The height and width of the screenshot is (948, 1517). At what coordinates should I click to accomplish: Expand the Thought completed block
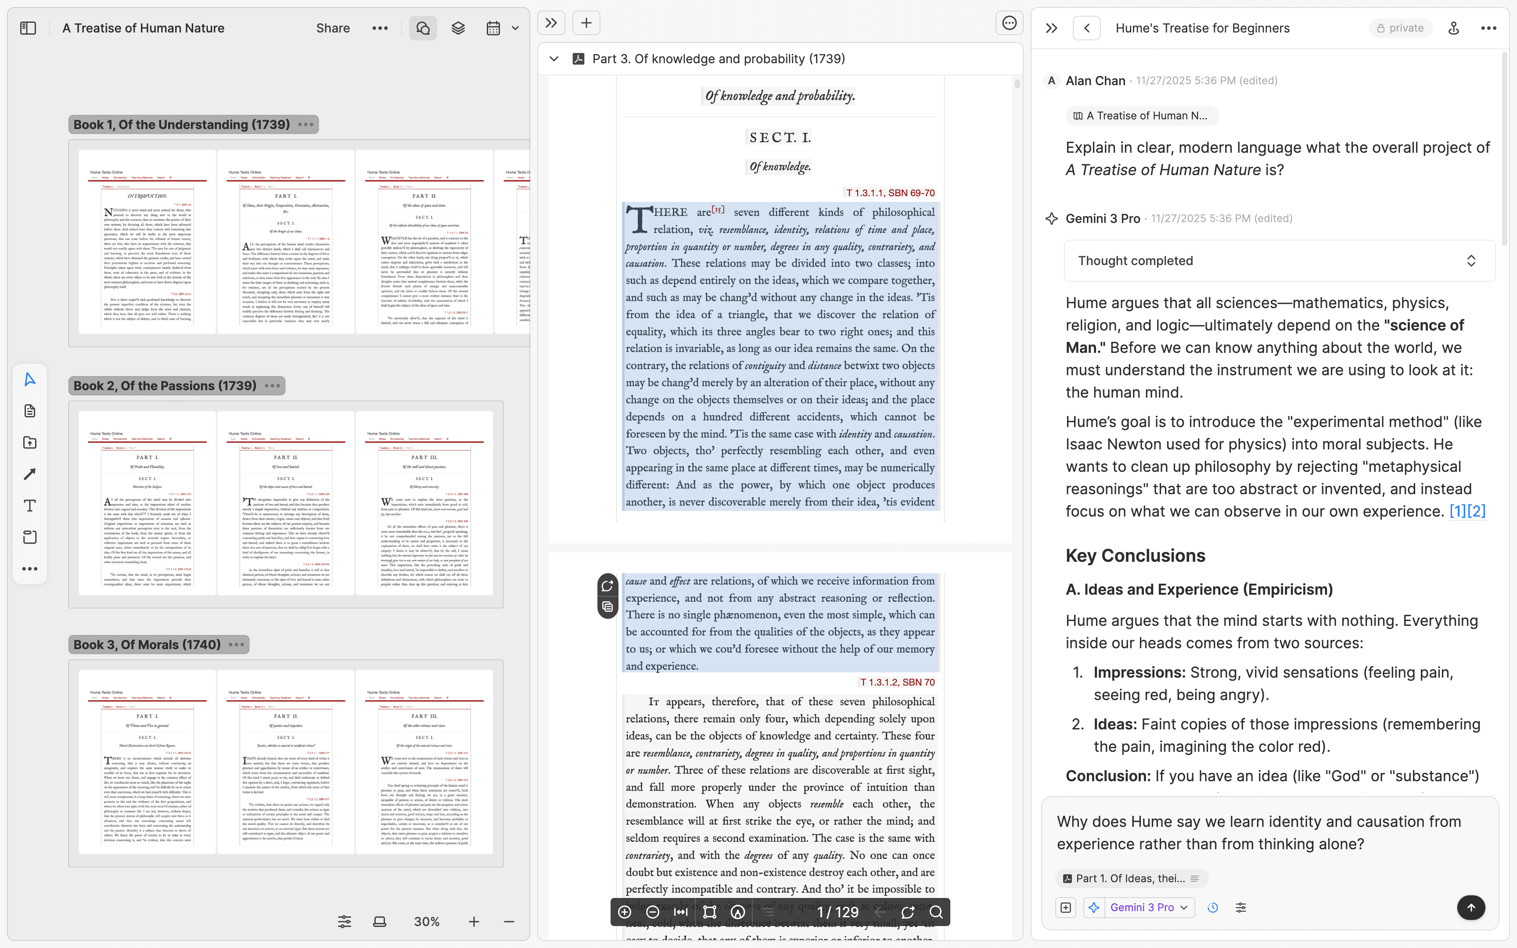pos(1471,260)
